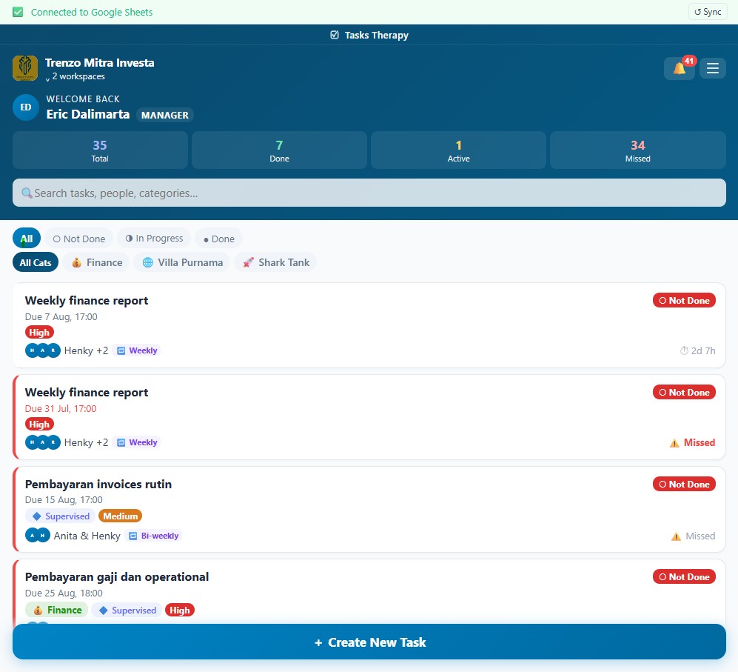Click assignee avatars on 31 Jul report
Image resolution: width=738 pixels, height=672 pixels.
(x=43, y=442)
